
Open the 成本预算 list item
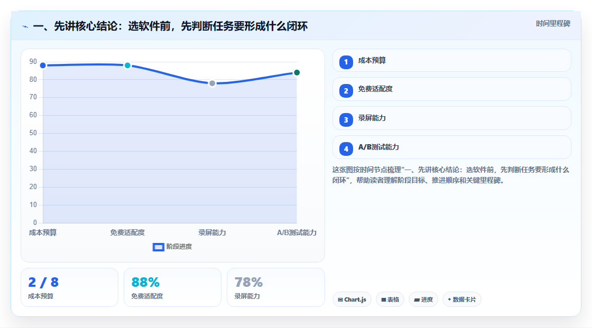(451, 60)
